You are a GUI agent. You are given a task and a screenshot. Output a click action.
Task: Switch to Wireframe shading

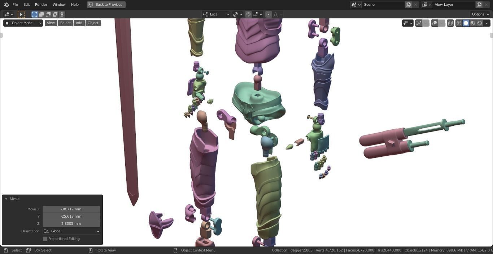[x=459, y=23]
